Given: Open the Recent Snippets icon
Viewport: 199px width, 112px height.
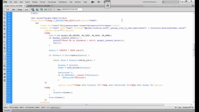Looking at the screenshot, I should (x=5, y=66).
